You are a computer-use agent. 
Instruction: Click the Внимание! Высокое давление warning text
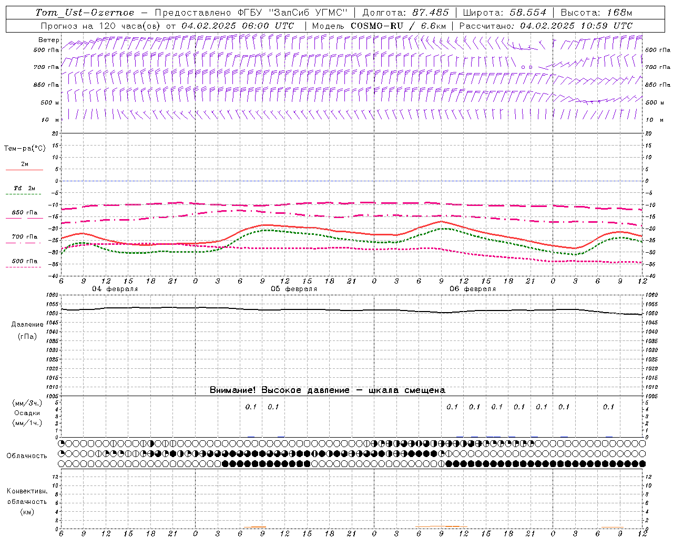(328, 390)
